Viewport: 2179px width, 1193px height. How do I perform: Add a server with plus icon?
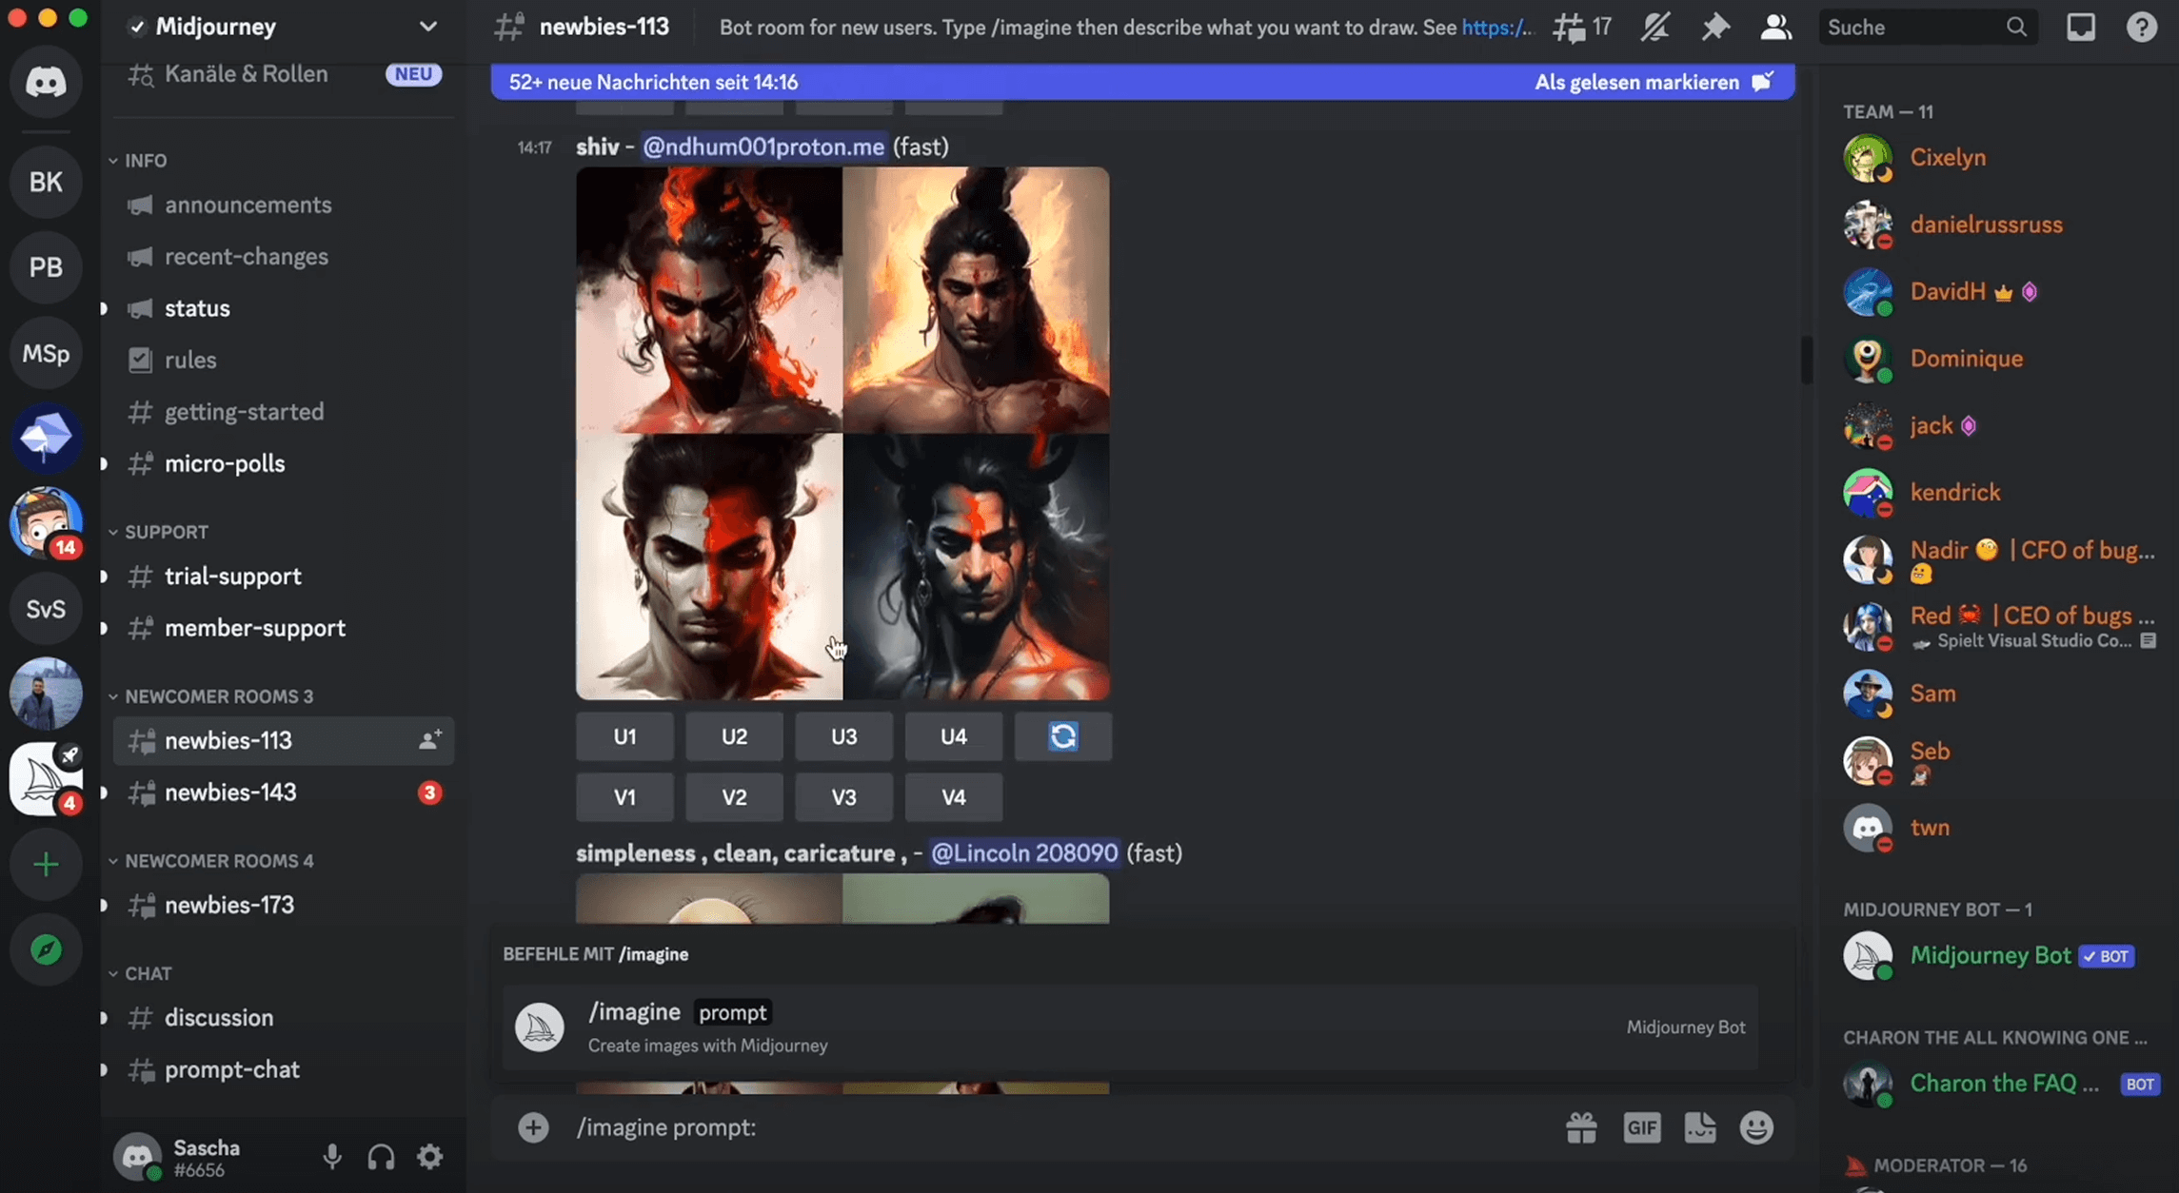[46, 865]
